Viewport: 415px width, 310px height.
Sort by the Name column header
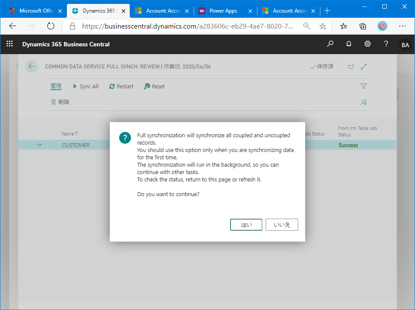(69, 134)
